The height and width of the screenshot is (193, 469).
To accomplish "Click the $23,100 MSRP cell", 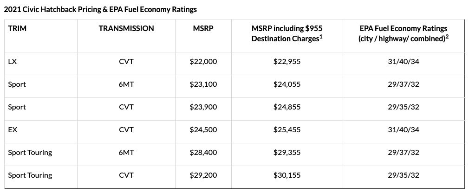I will [203, 84].
